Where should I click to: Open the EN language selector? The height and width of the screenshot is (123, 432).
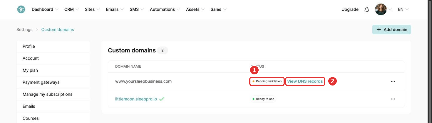click(403, 9)
